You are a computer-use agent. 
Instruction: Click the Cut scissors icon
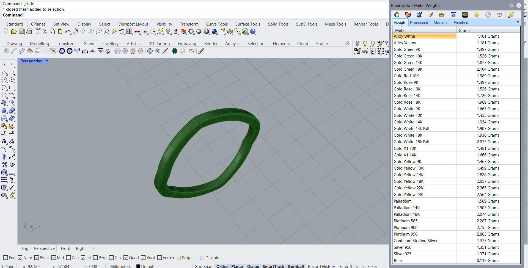coord(45,32)
